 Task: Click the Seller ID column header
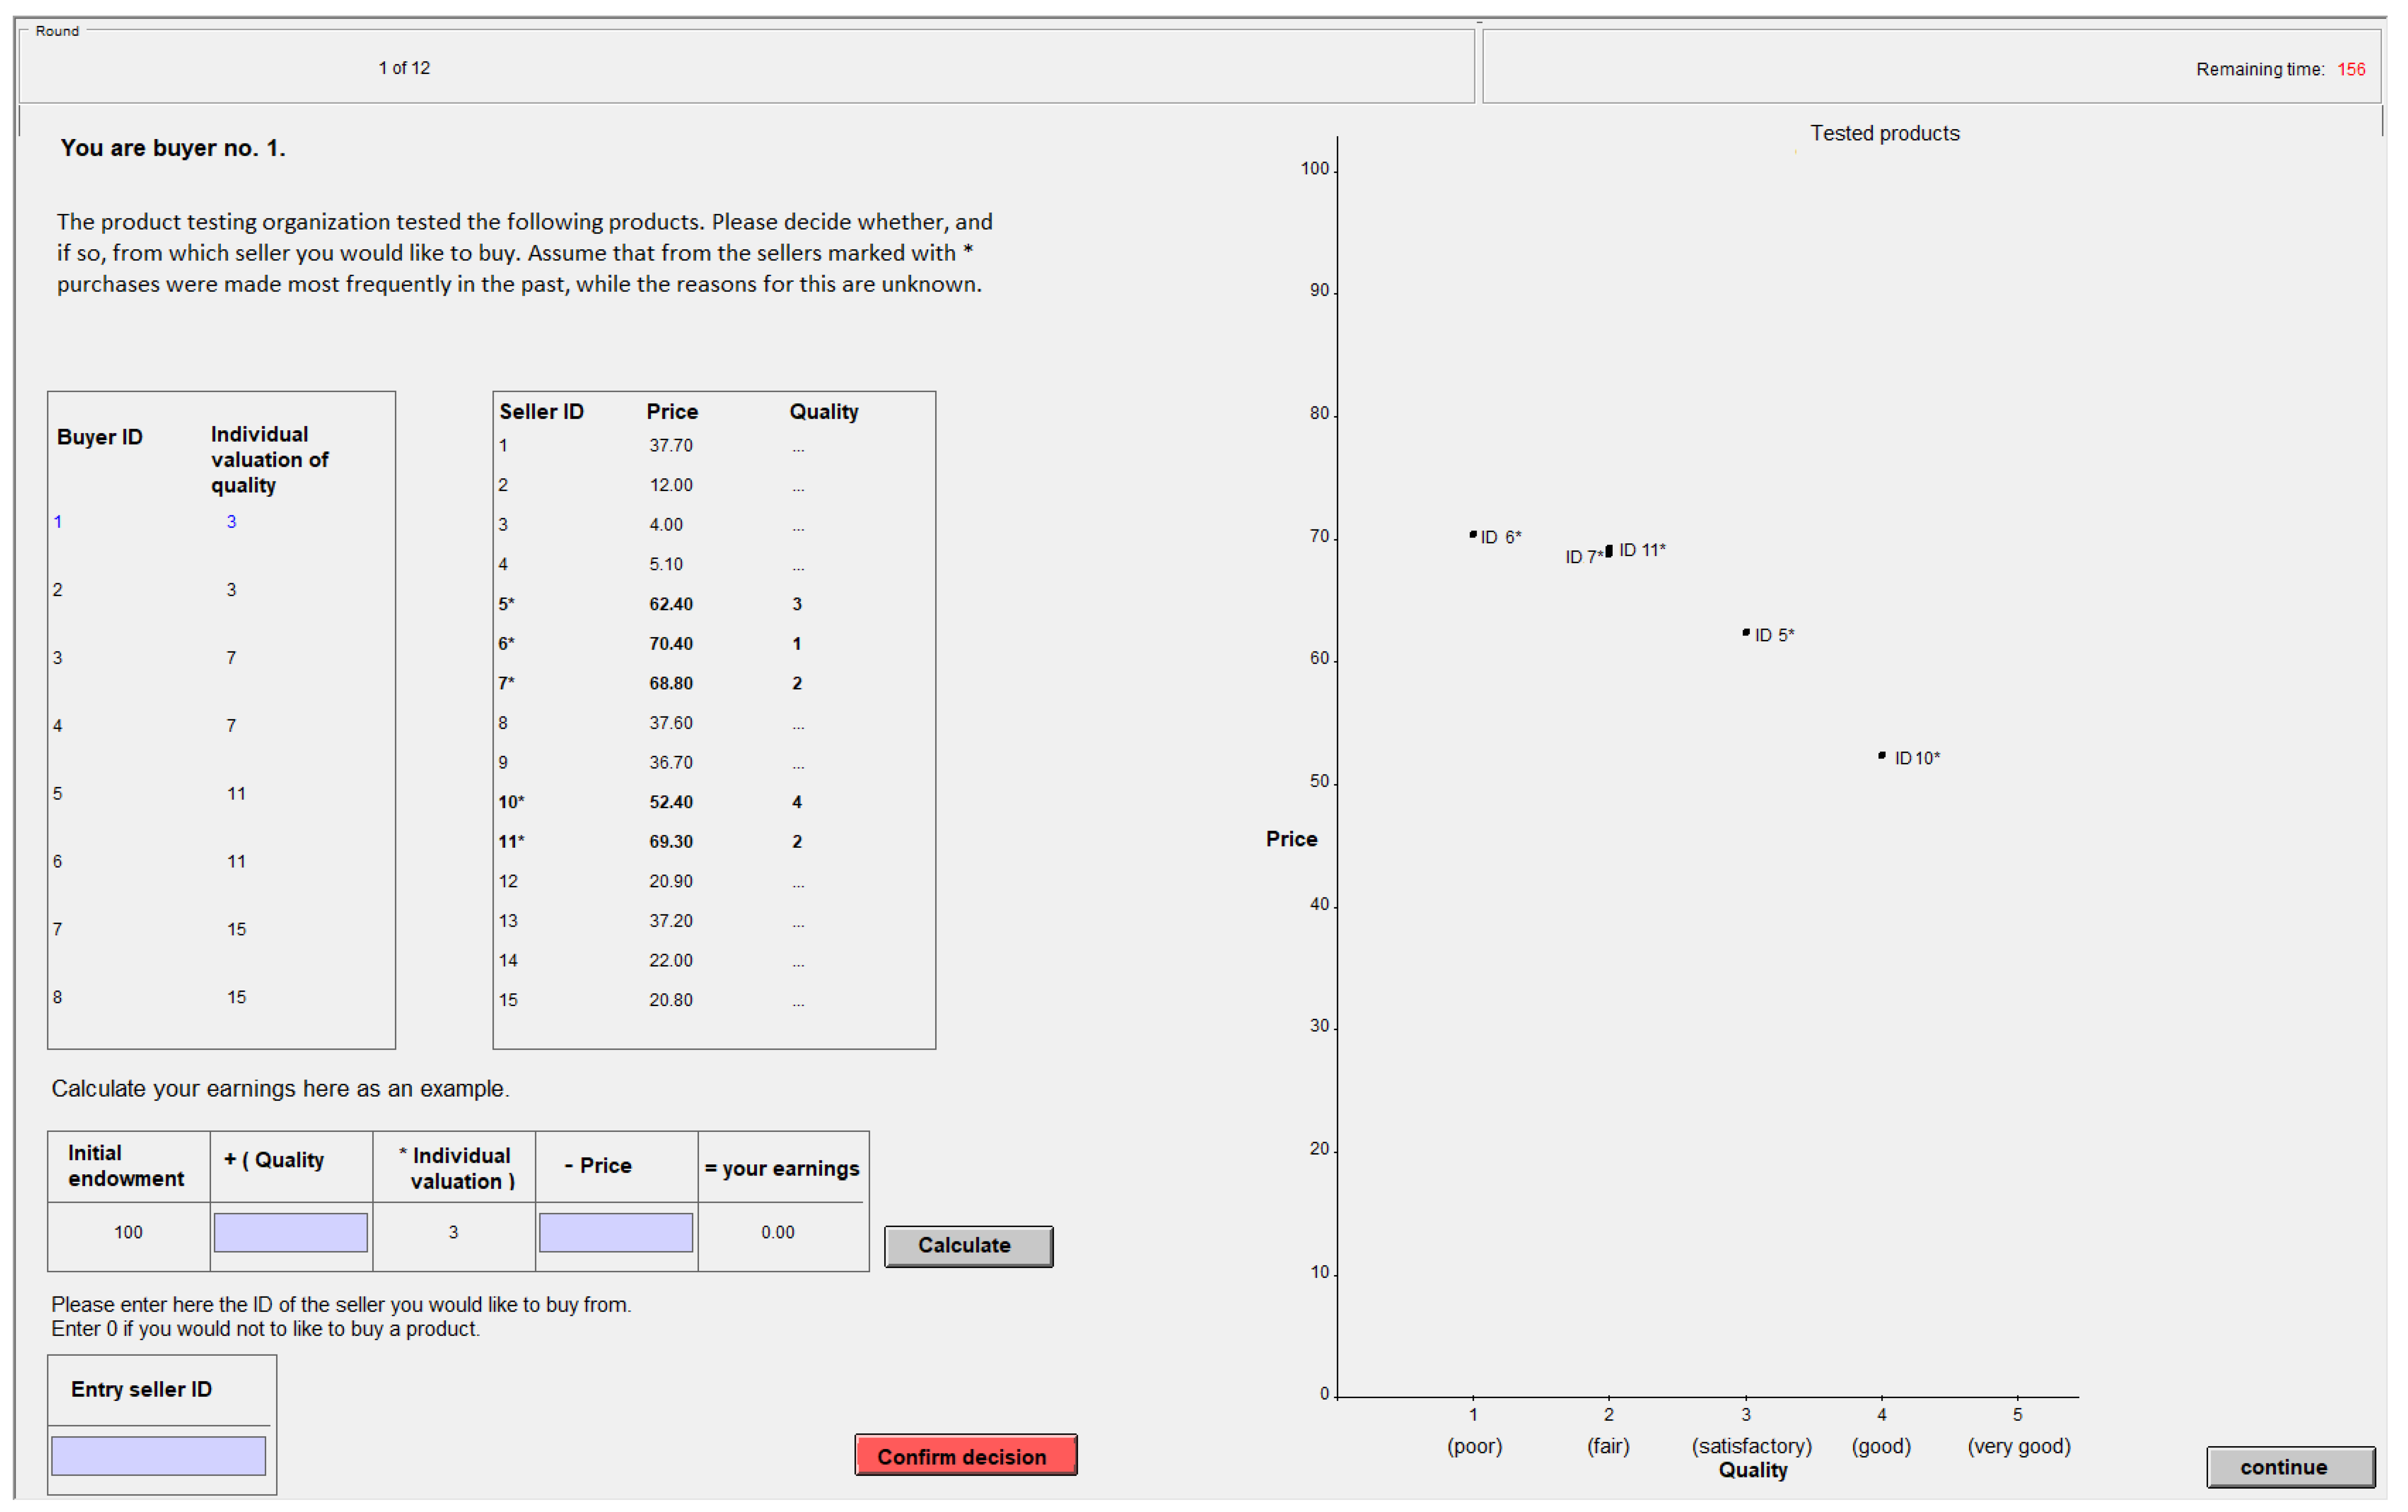pos(541,412)
